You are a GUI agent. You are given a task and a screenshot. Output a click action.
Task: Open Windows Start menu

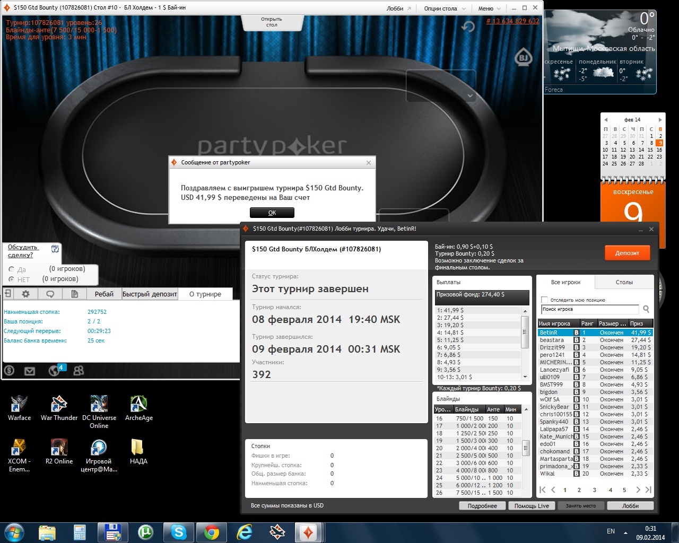pyautogui.click(x=14, y=531)
